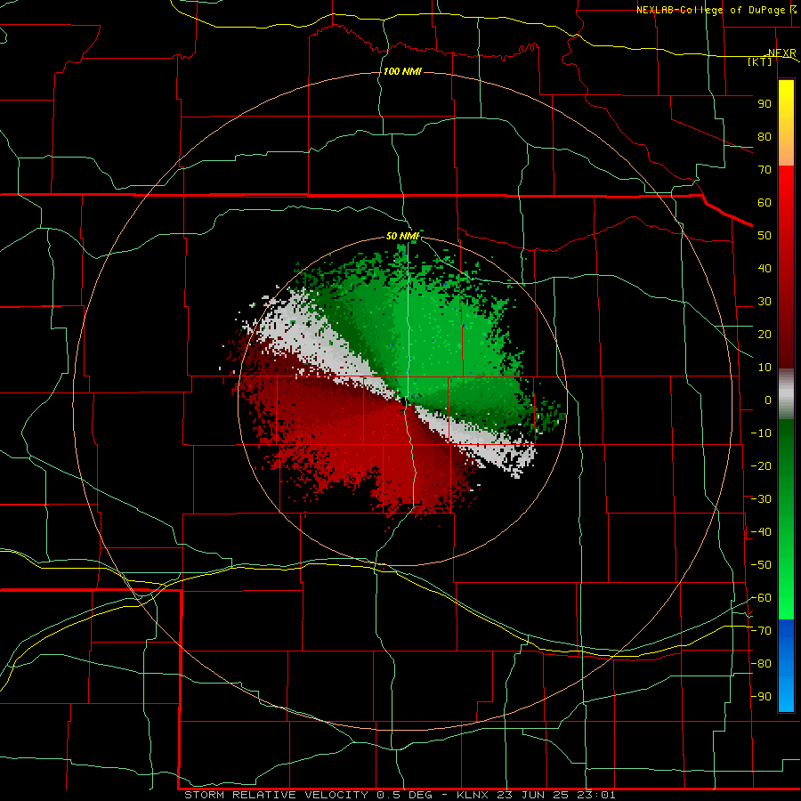
Task: Pick the red segment of the color bar
Action: point(786,265)
